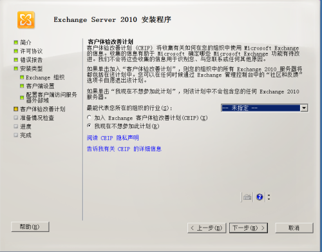The image size is (322, 252).
Task: Select 配置客户端访问服务器外部域 step
Action: pyautogui.click(x=48, y=97)
